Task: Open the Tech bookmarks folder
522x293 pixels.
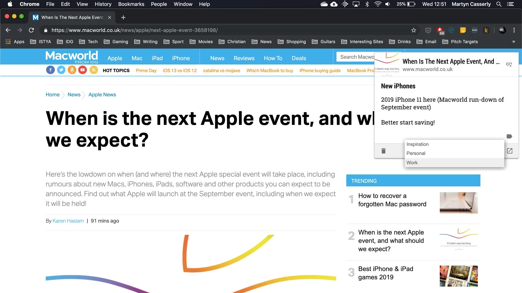Action: 88,42
